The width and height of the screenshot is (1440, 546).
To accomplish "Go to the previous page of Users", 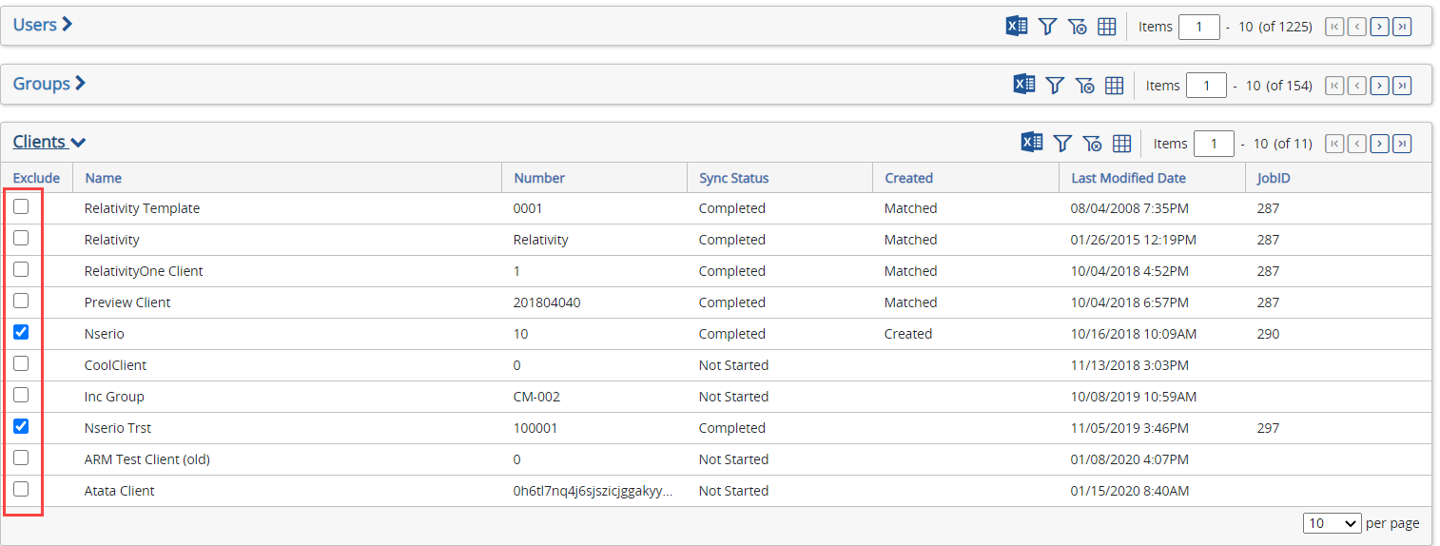I will (x=1356, y=27).
